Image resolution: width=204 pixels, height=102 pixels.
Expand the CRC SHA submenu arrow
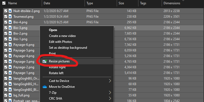click(110, 98)
